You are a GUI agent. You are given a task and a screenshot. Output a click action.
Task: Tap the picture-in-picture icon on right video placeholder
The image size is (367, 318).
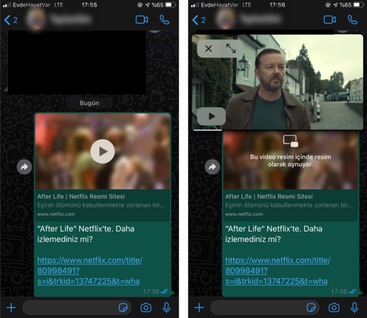coord(291,141)
